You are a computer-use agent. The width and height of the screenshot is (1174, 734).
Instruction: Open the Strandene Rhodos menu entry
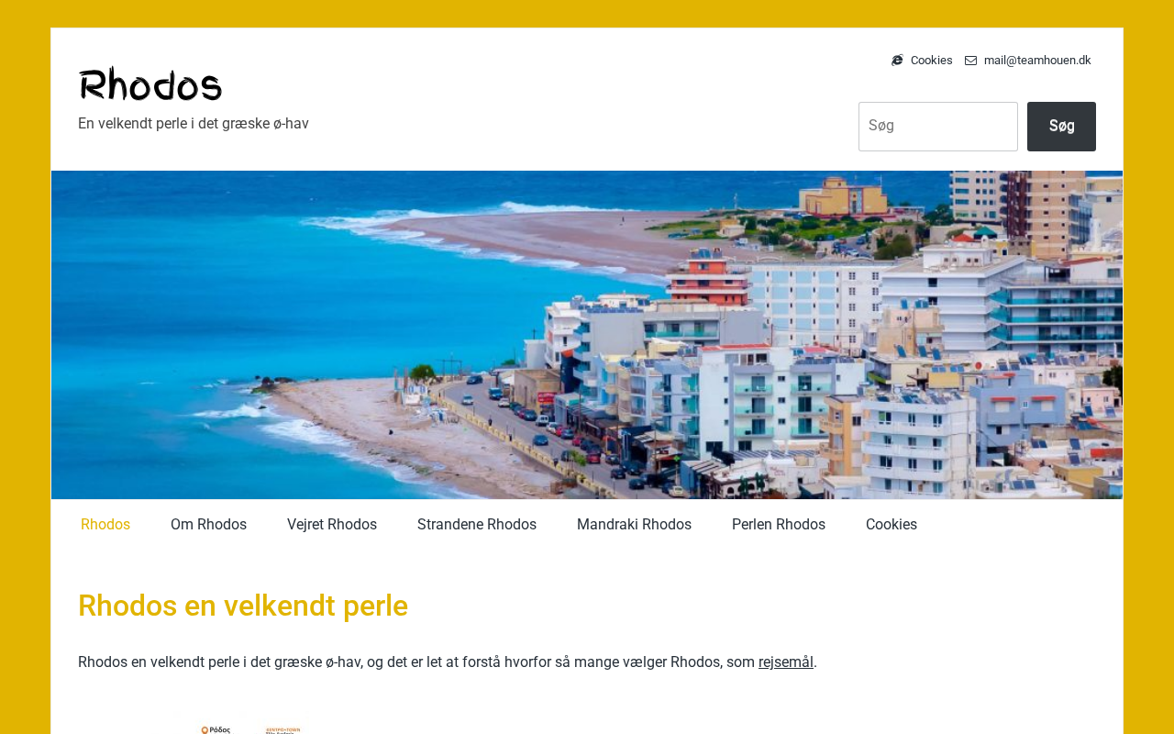(477, 525)
